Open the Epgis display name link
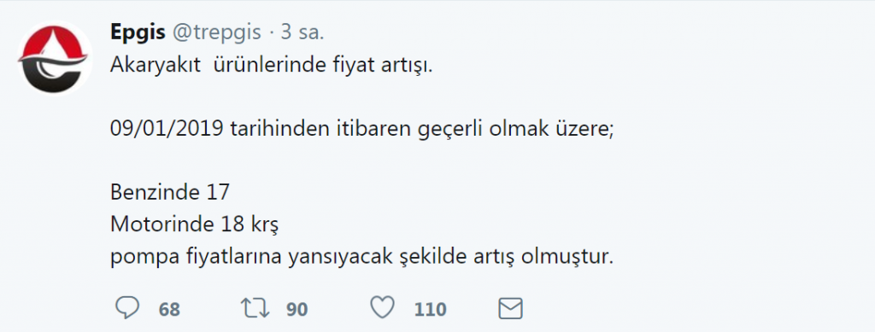This screenshot has width=875, height=332. (x=138, y=33)
